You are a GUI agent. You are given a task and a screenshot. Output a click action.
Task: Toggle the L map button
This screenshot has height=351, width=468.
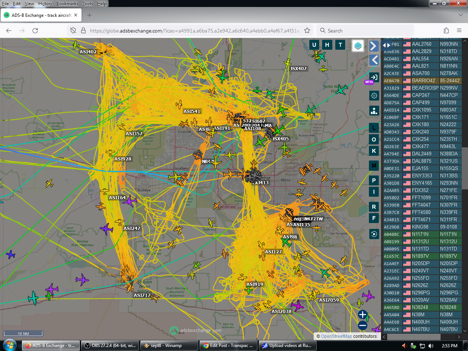(x=374, y=128)
